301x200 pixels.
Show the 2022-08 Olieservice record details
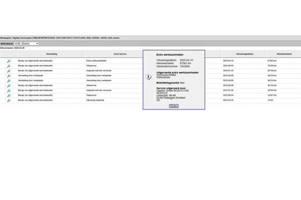coord(8,96)
